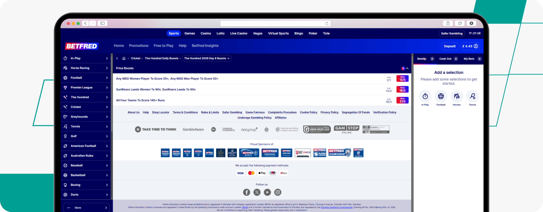
Task: Click the BETFRED logo
Action: 81,46
